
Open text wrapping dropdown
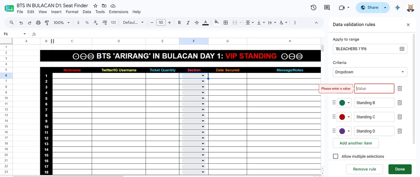tap(272, 22)
